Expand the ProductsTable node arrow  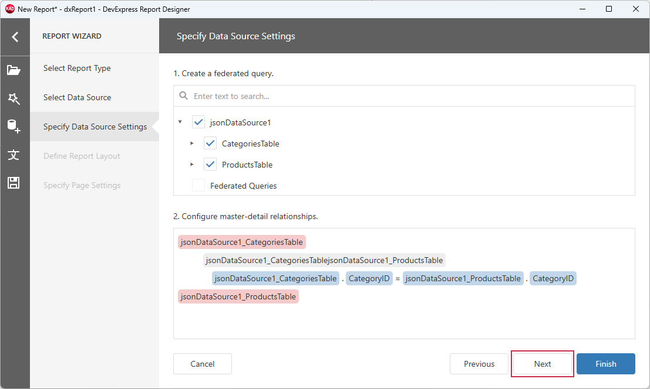point(191,164)
